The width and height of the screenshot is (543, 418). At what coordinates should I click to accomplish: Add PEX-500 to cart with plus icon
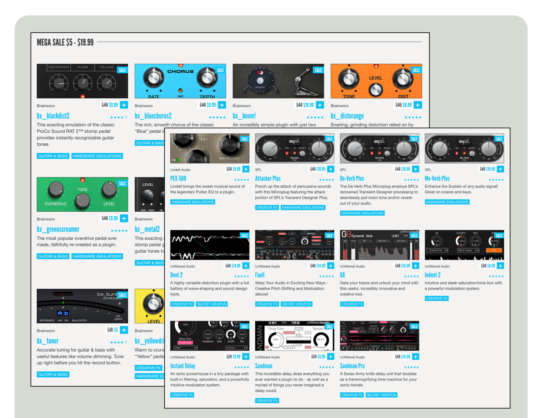pos(246,169)
